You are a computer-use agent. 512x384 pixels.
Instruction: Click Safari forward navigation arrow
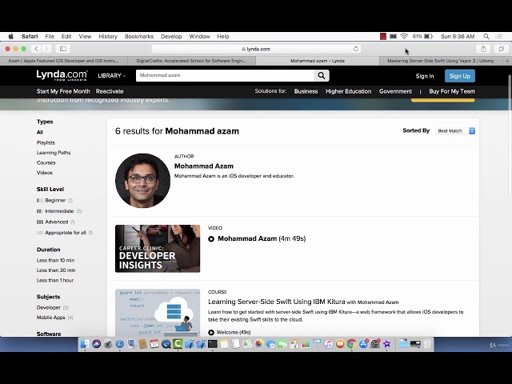pos(46,49)
